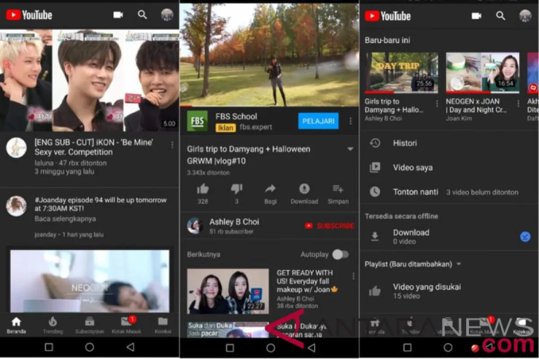Open search in the left YouTube header

[x=142, y=15]
